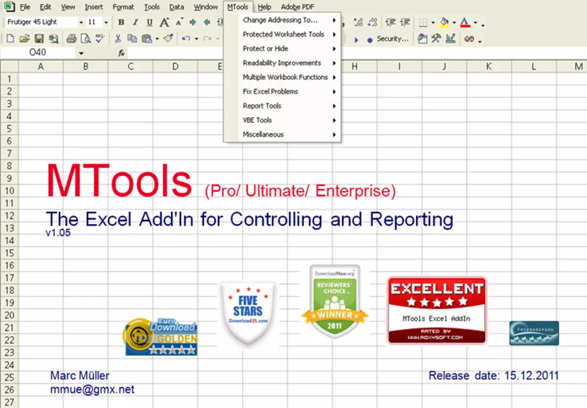587x408 pixels.
Task: Decrease indent
Action: tap(390, 22)
